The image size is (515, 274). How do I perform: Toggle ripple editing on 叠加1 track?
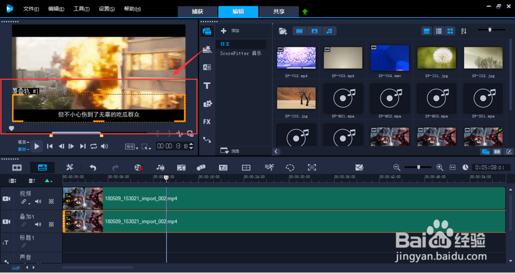click(x=24, y=225)
